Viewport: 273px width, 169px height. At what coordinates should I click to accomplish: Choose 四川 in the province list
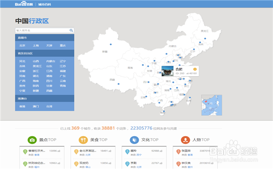pos(49,81)
